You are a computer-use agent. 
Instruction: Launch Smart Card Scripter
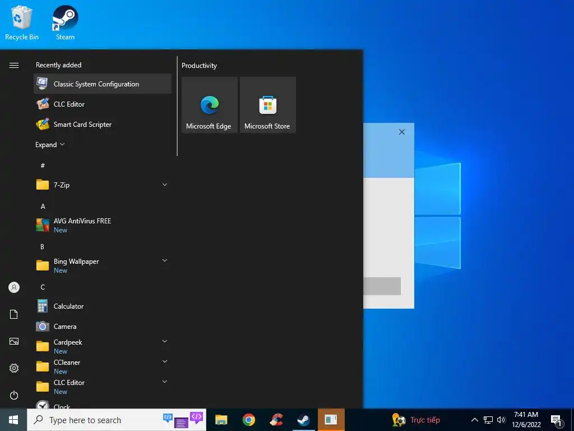click(x=103, y=124)
